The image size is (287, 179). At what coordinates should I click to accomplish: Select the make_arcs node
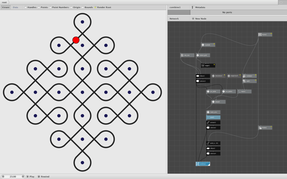coord(213,112)
